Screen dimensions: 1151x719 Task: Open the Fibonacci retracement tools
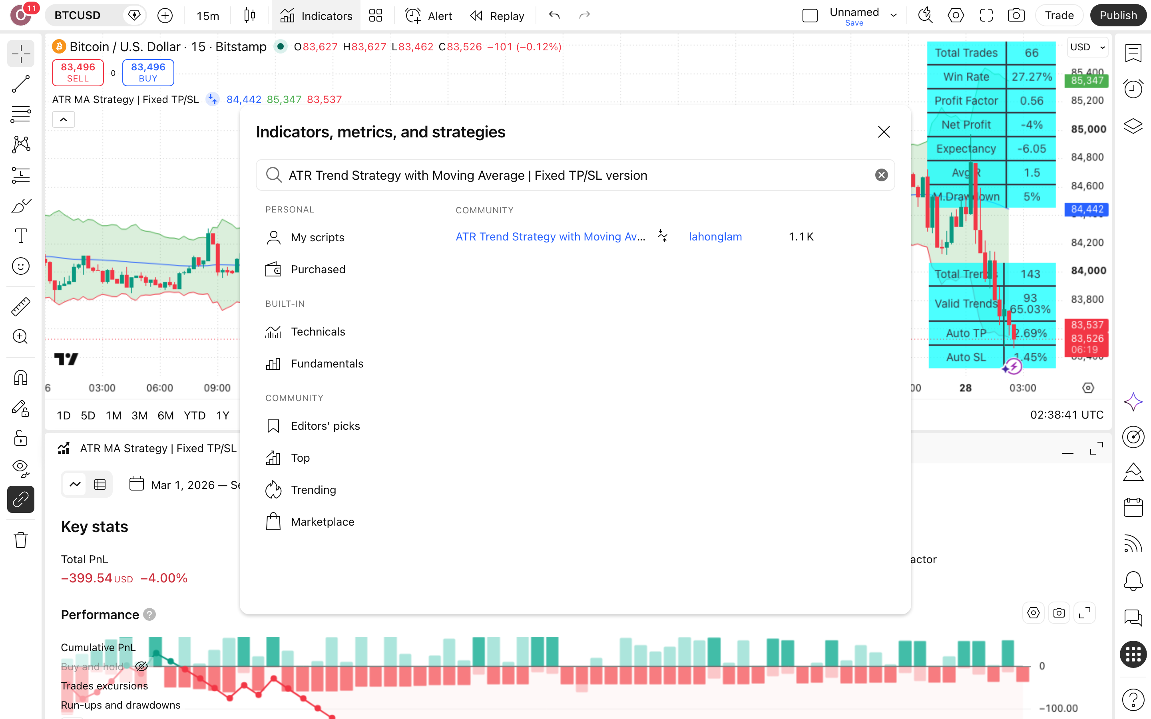[x=20, y=115]
